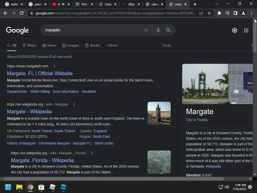
Task: Open the Area Information sitelink
Action: point(66,91)
